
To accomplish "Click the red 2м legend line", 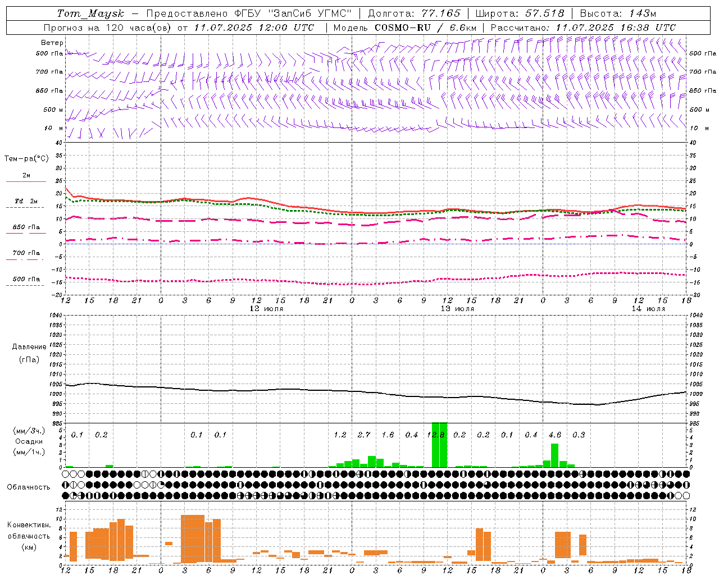I will [26, 181].
